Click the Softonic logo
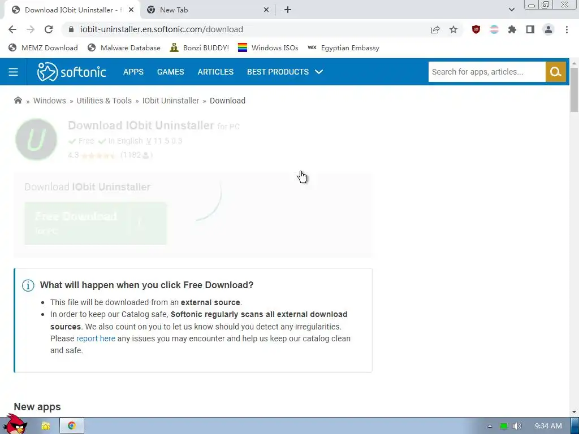 pos(72,72)
